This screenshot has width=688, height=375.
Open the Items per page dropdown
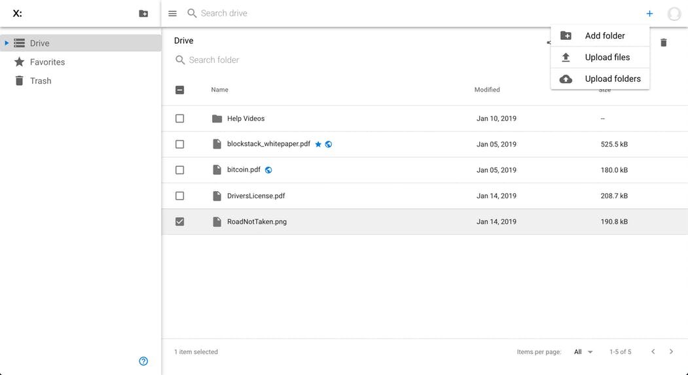pyautogui.click(x=583, y=352)
